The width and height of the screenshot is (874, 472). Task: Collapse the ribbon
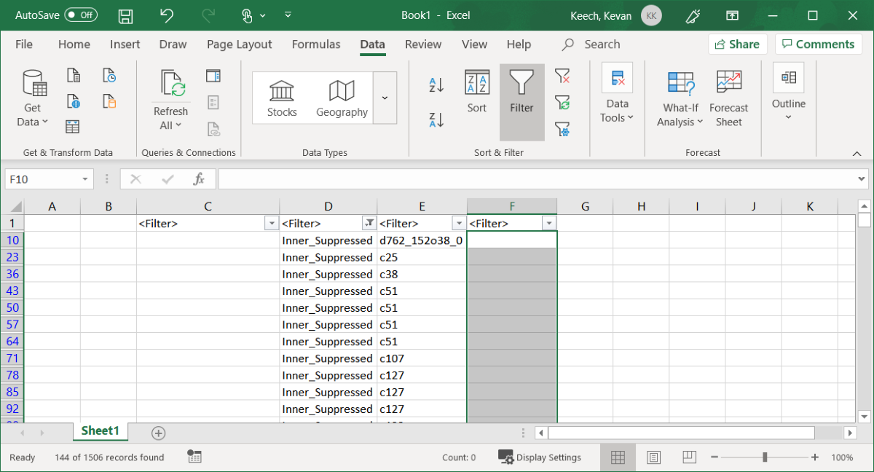coord(857,153)
